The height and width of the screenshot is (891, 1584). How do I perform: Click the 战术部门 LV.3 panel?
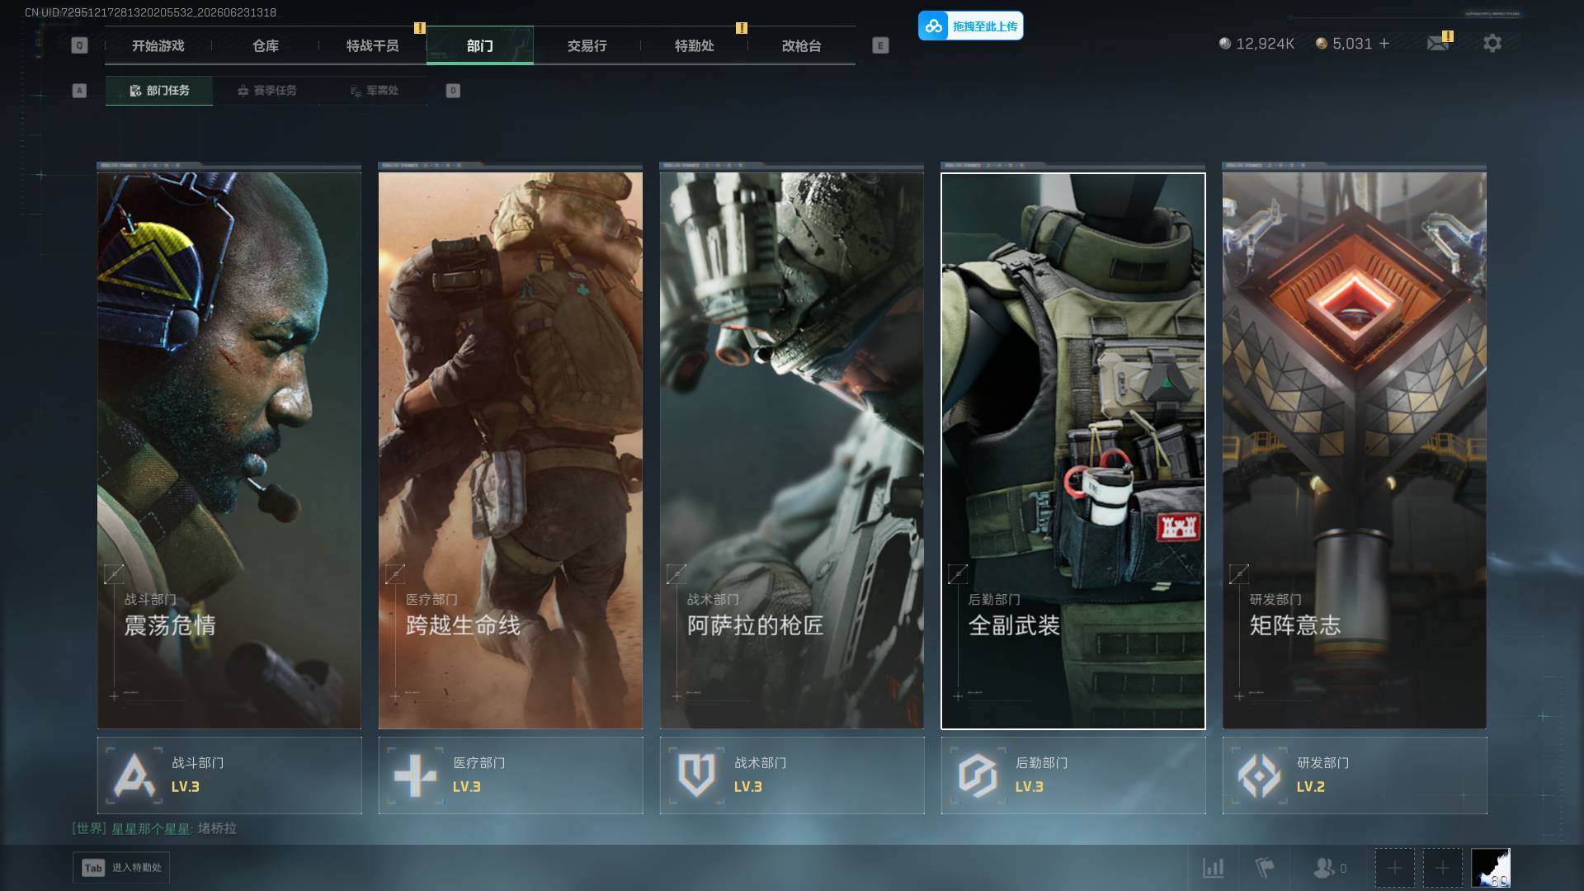point(792,775)
